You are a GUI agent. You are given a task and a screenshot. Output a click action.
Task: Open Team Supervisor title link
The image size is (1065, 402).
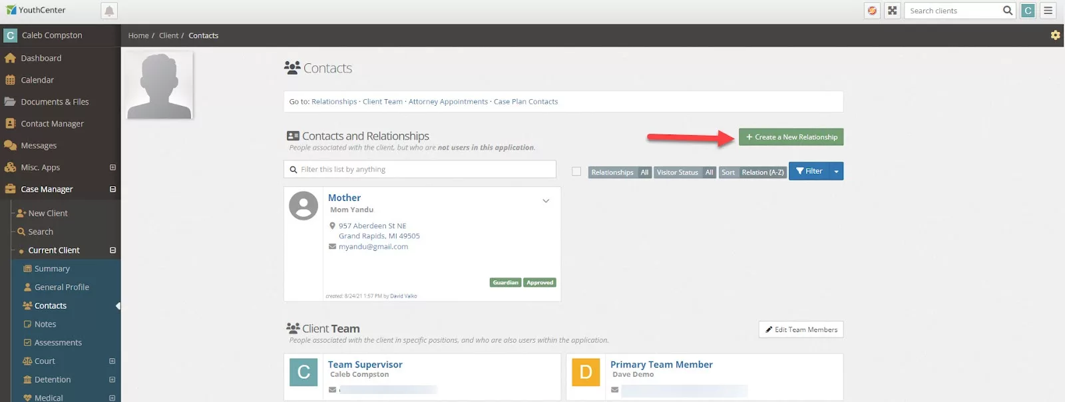(365, 365)
